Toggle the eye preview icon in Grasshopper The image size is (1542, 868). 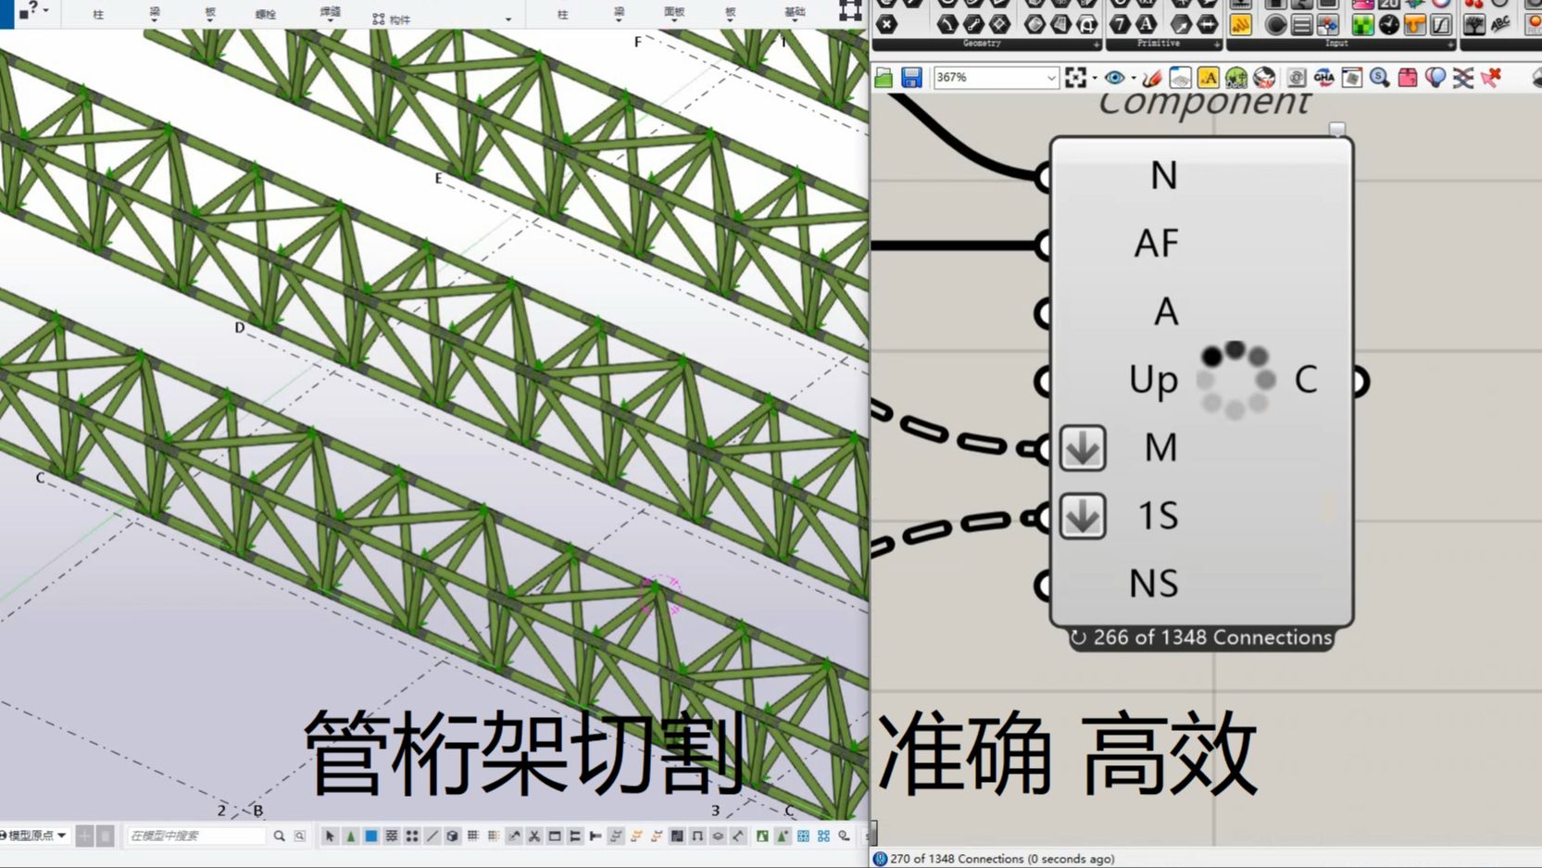tap(1114, 78)
